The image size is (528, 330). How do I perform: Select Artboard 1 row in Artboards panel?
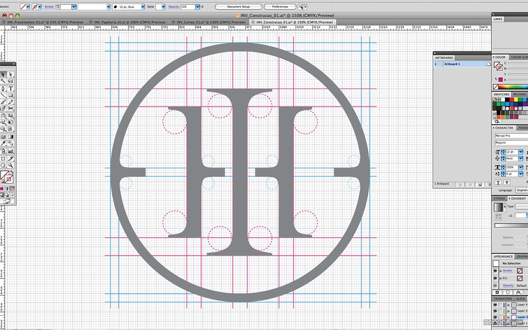[x=462, y=64]
